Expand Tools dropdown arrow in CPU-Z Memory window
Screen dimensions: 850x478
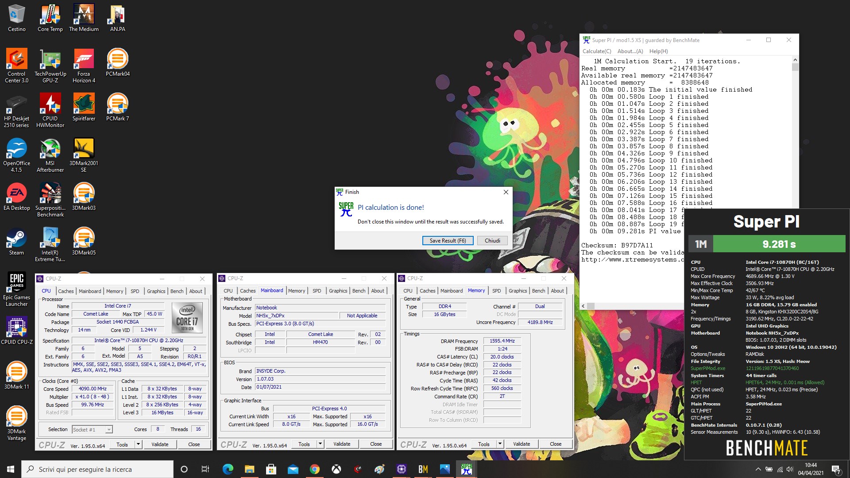500,444
